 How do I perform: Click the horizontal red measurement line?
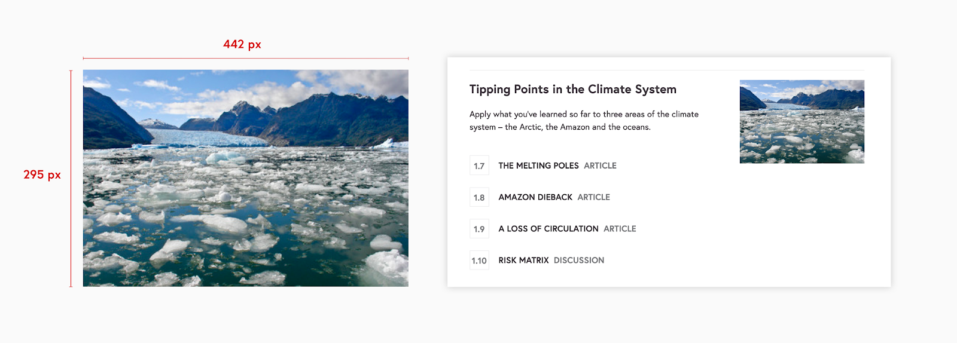click(x=245, y=59)
